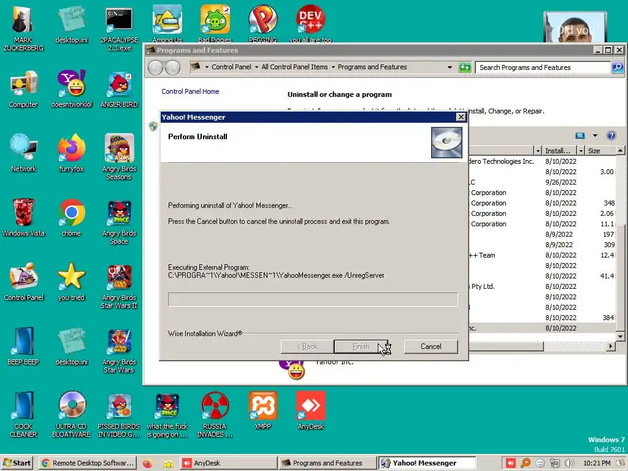Click the 'Did you' desktop gadget photo
The height and width of the screenshot is (471, 628).
click(575, 27)
